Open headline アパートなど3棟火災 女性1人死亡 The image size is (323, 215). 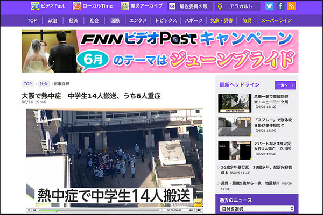[x=272, y=146]
